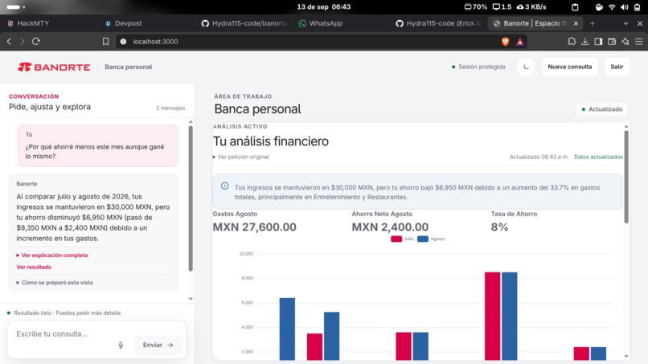
Task: View site info icon beside localhost:3000
Action: point(123,41)
